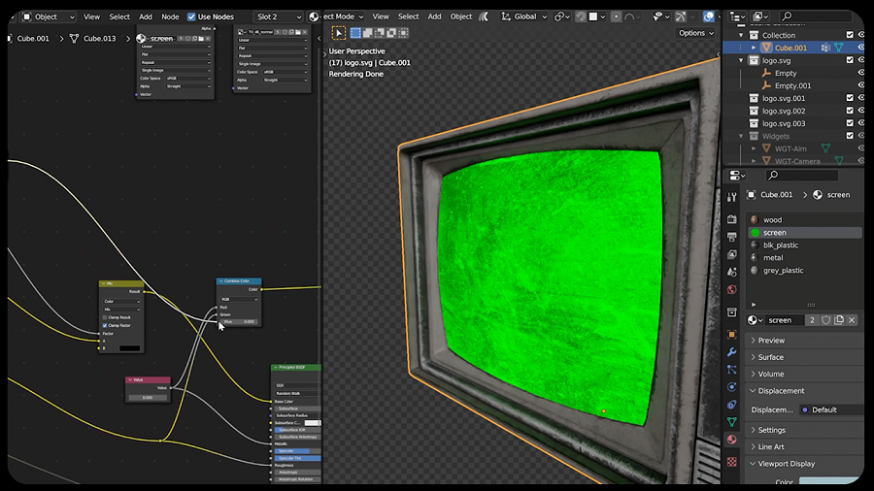Open the Collection properties tab
This screenshot has height=491, width=874.
732,312
